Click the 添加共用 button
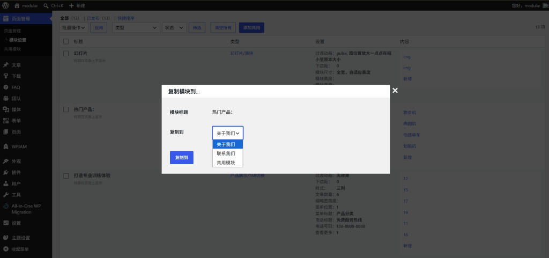 click(251, 28)
